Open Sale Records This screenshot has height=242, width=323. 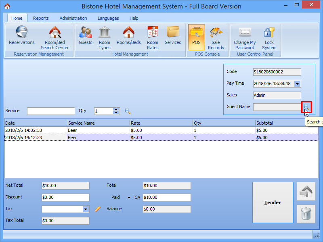[x=216, y=38]
